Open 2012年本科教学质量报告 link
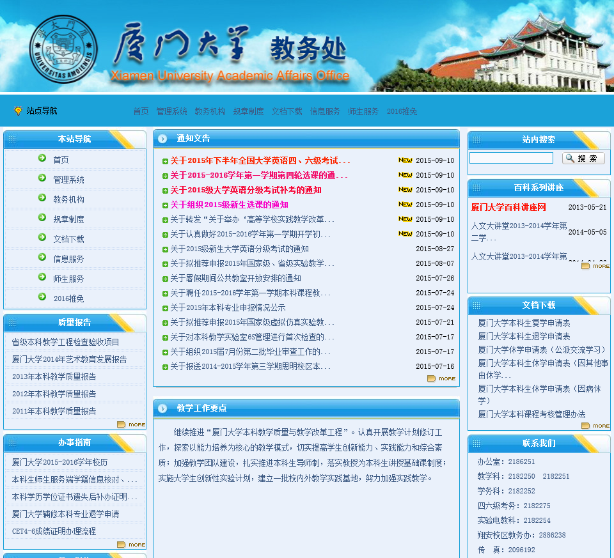The height and width of the screenshot is (558, 614). point(54,394)
